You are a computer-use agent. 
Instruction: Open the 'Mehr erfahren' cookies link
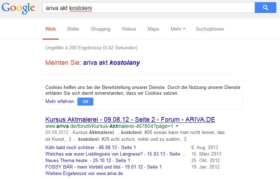pos(59,101)
